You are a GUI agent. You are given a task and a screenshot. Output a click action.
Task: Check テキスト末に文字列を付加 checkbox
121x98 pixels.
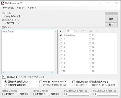(94, 94)
